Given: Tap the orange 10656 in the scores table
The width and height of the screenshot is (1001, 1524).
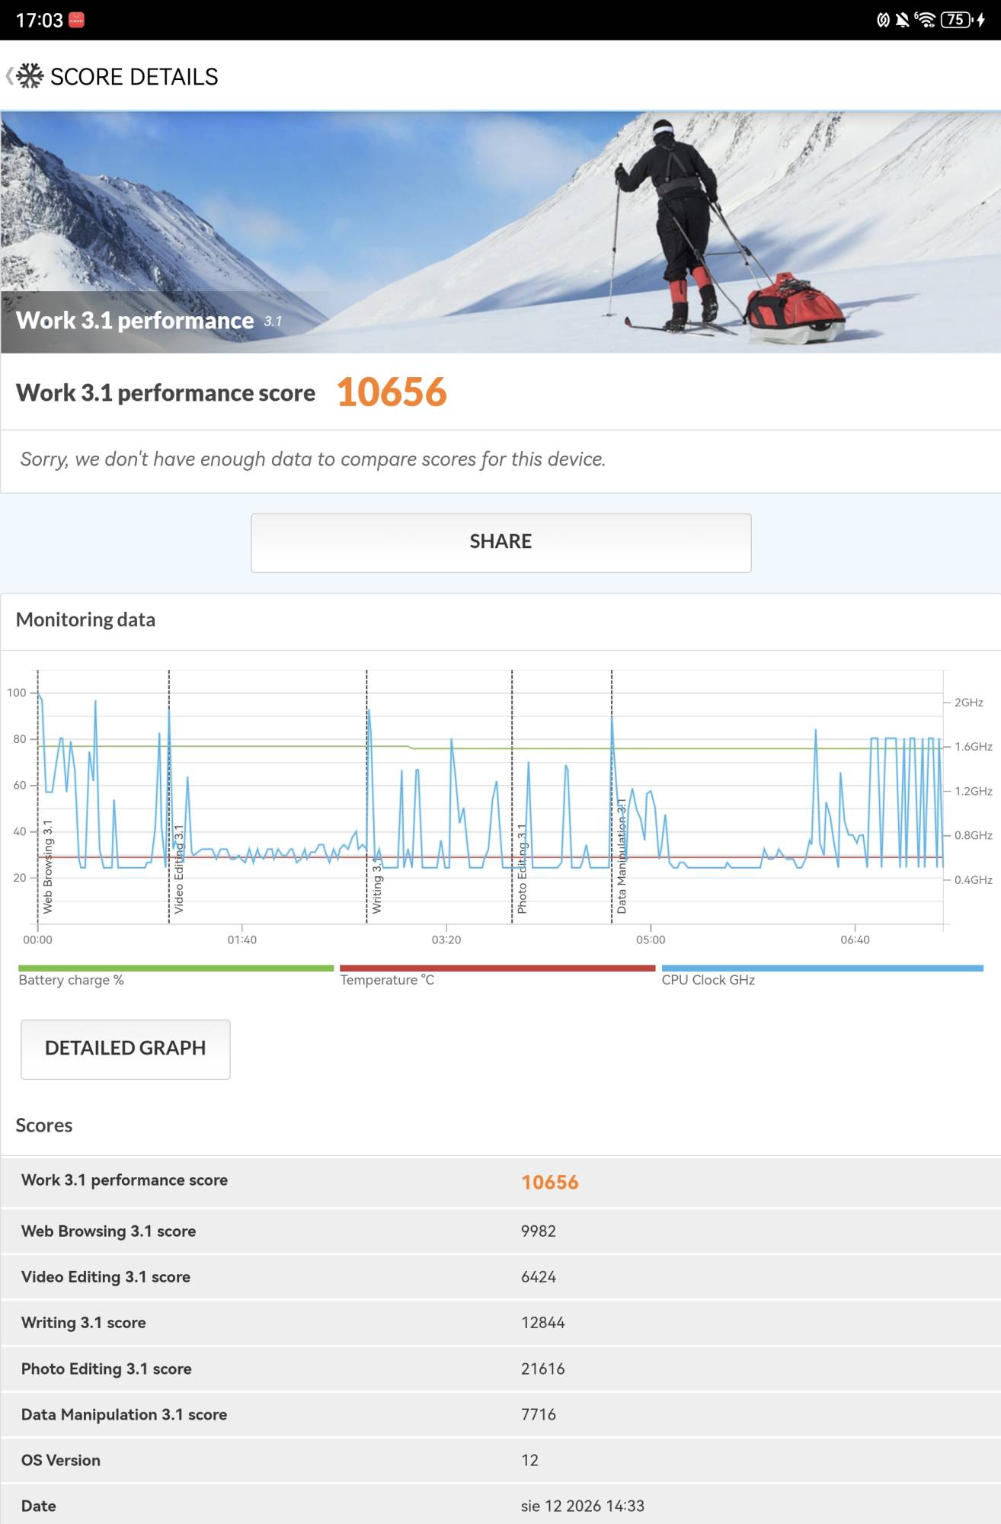Looking at the screenshot, I should (550, 1182).
